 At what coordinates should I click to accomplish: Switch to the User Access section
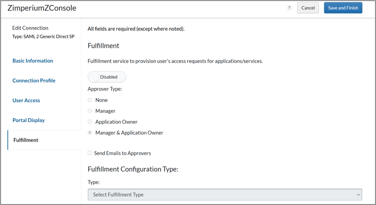click(26, 100)
